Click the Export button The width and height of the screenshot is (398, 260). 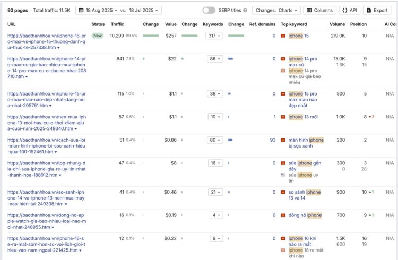pyautogui.click(x=377, y=11)
